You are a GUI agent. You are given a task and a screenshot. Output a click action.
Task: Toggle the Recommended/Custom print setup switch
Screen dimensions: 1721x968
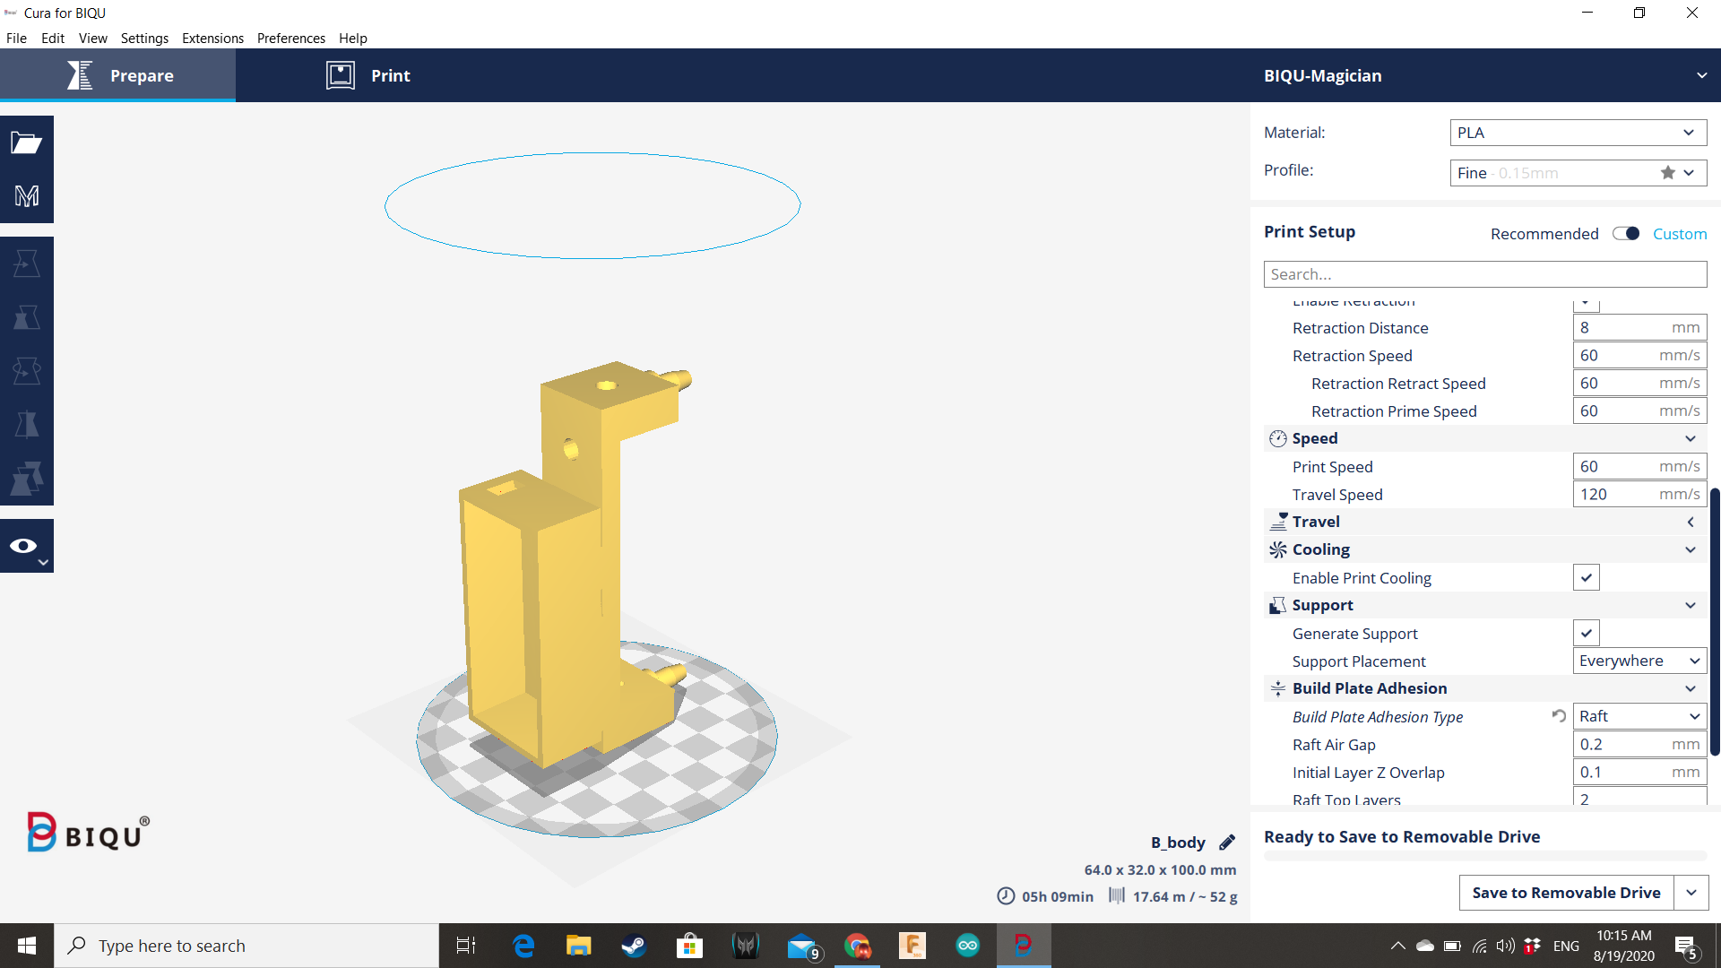[x=1626, y=234]
